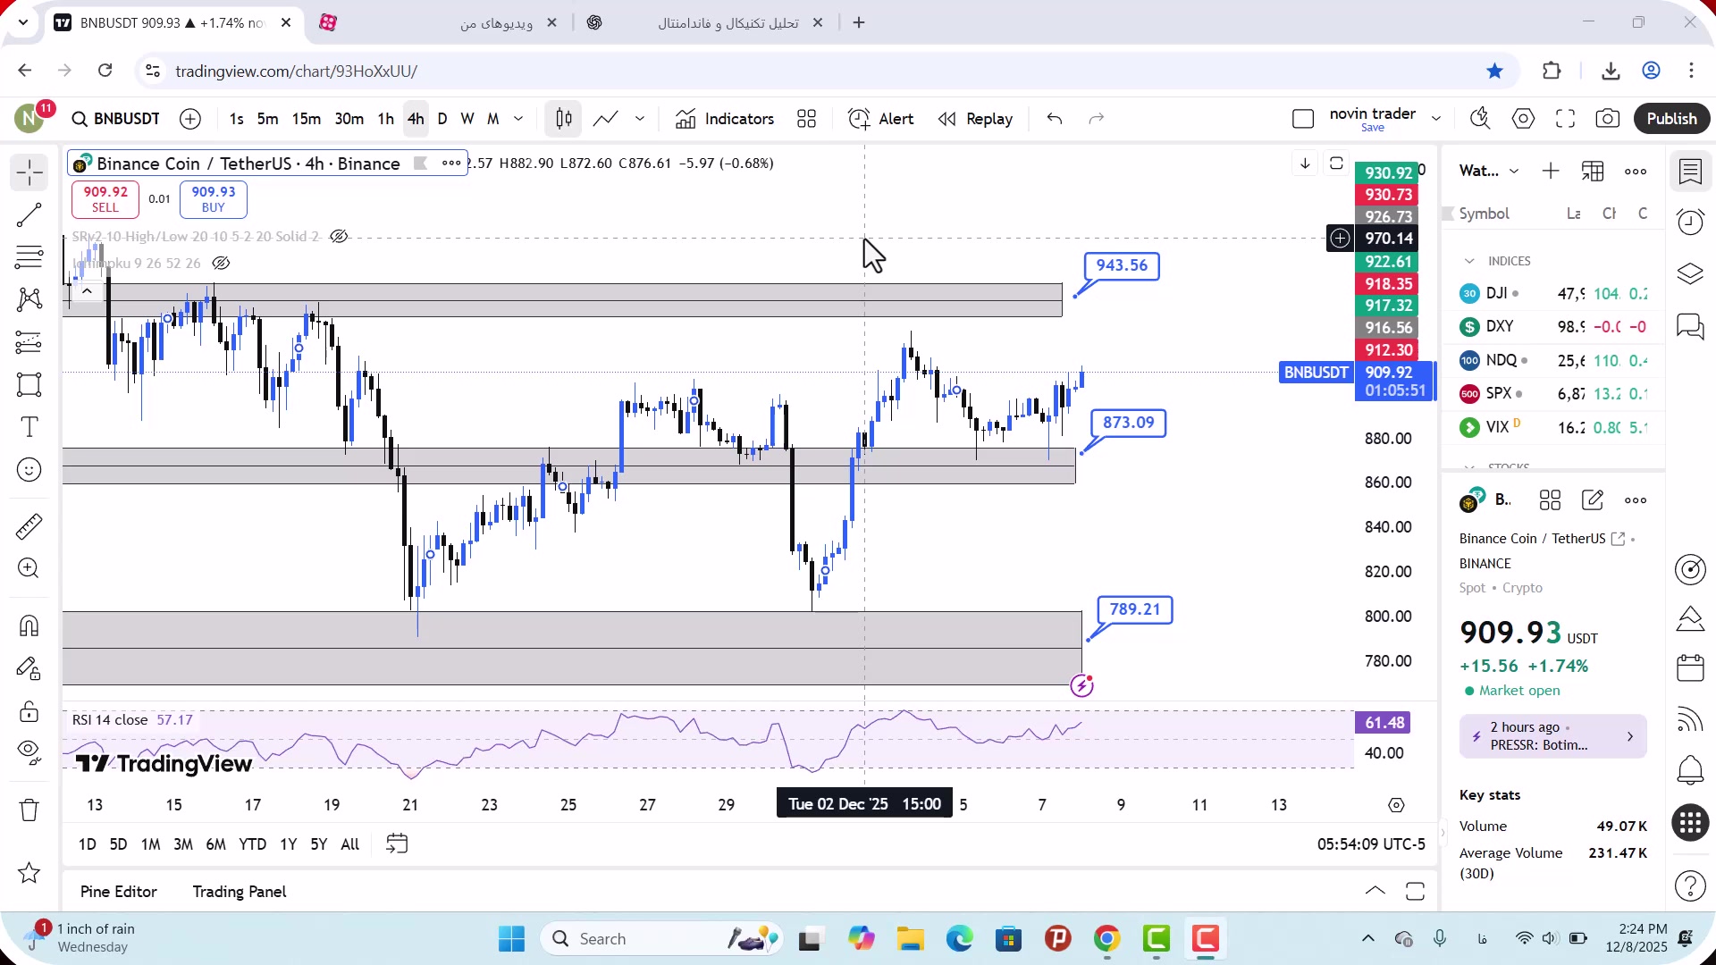
Task: Click the 909.93 BUY button
Action: (214, 199)
